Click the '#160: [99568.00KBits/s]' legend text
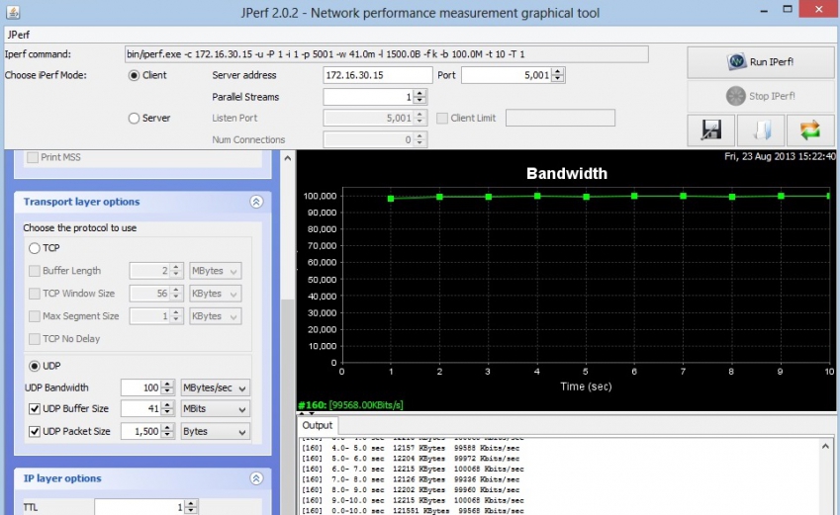The image size is (840, 515). pos(350,405)
